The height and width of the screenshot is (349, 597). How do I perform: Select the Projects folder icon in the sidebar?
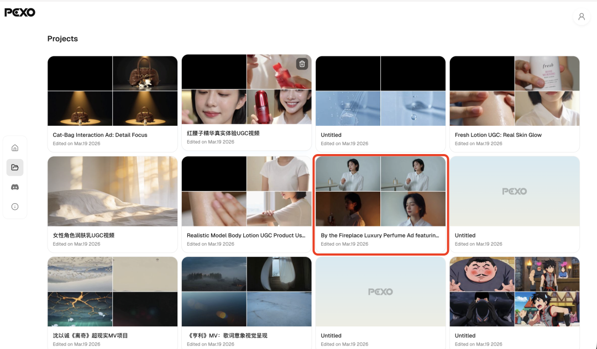[15, 167]
